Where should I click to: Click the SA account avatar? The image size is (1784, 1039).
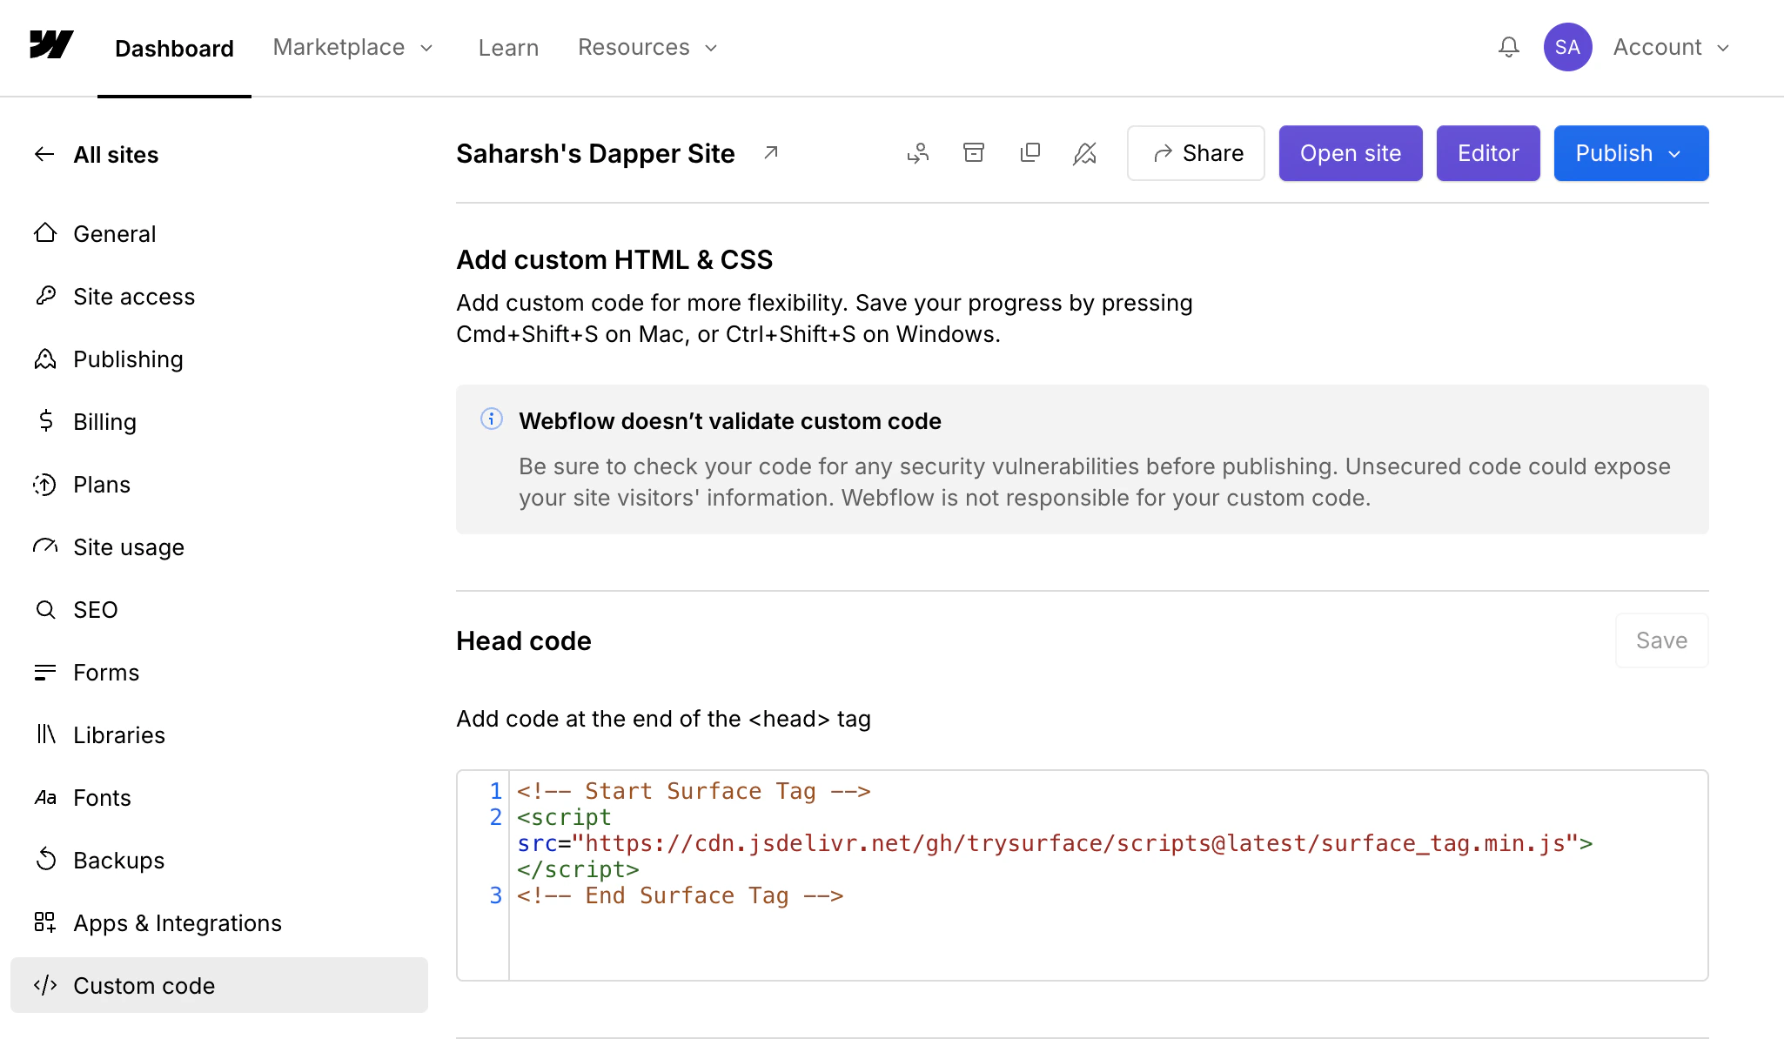pos(1567,47)
